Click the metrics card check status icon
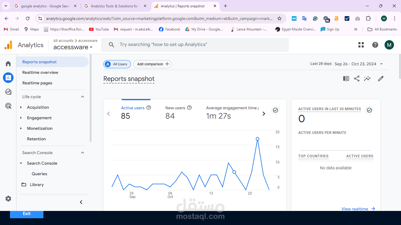The image size is (401, 225). (x=275, y=110)
